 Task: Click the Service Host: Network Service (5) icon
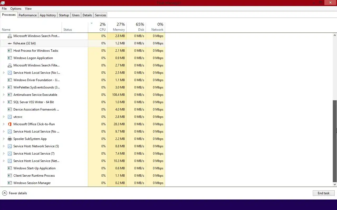10,146
